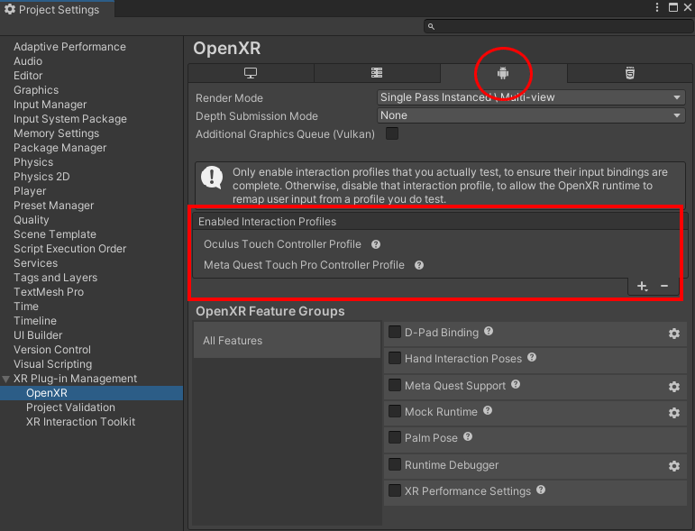The width and height of the screenshot is (695, 531).
Task: Add an interaction profile with plus button
Action: [x=642, y=286]
